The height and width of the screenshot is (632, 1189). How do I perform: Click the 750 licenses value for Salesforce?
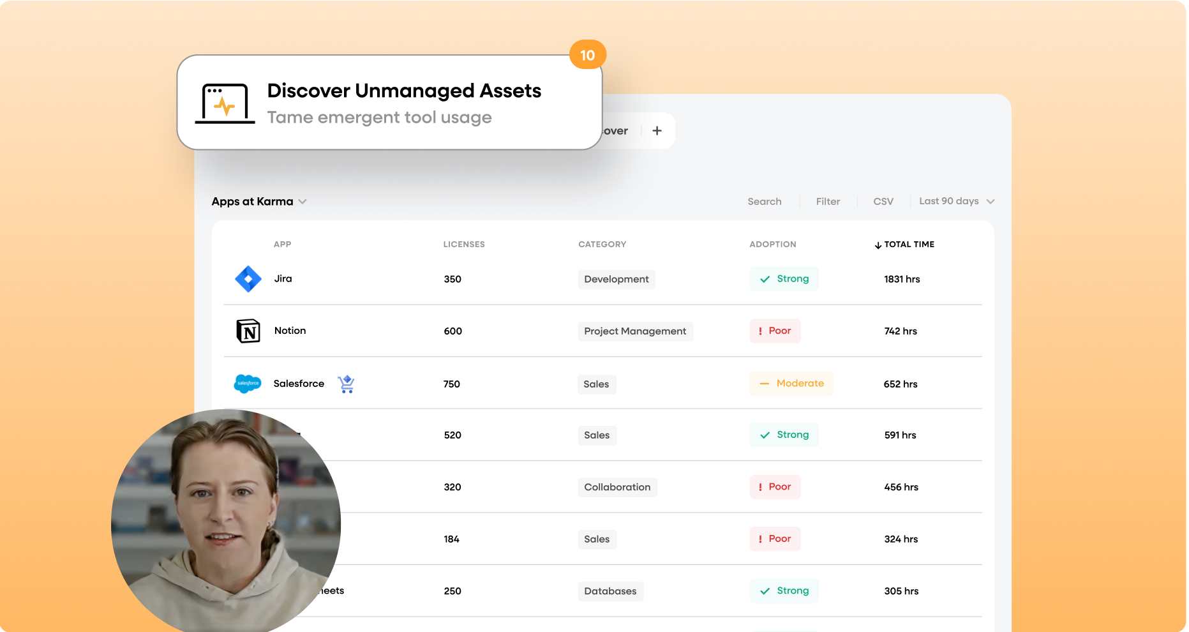(452, 384)
